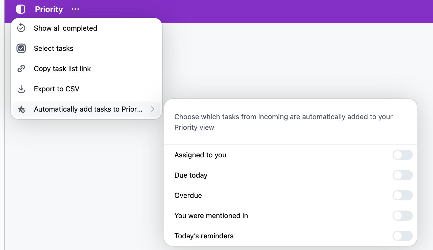Click the Overdue label text
This screenshot has width=433, height=250.
188,195
